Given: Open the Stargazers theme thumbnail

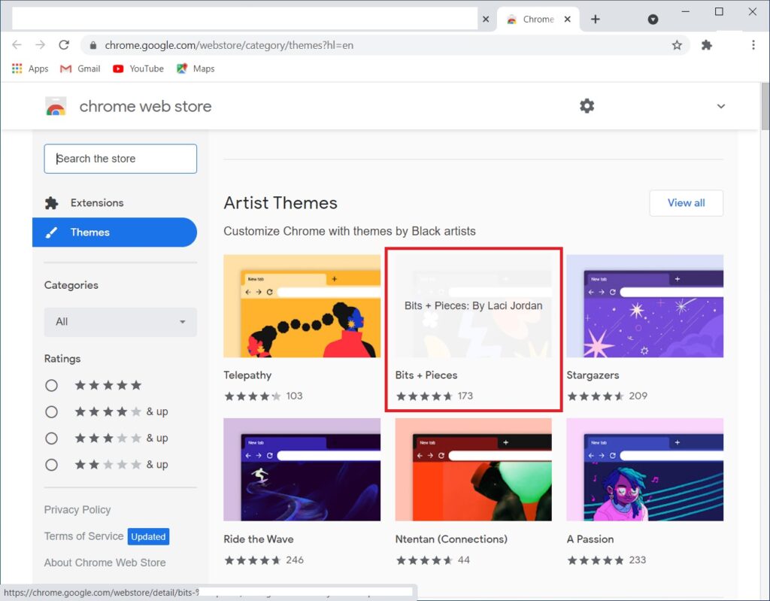Looking at the screenshot, I should (x=644, y=305).
